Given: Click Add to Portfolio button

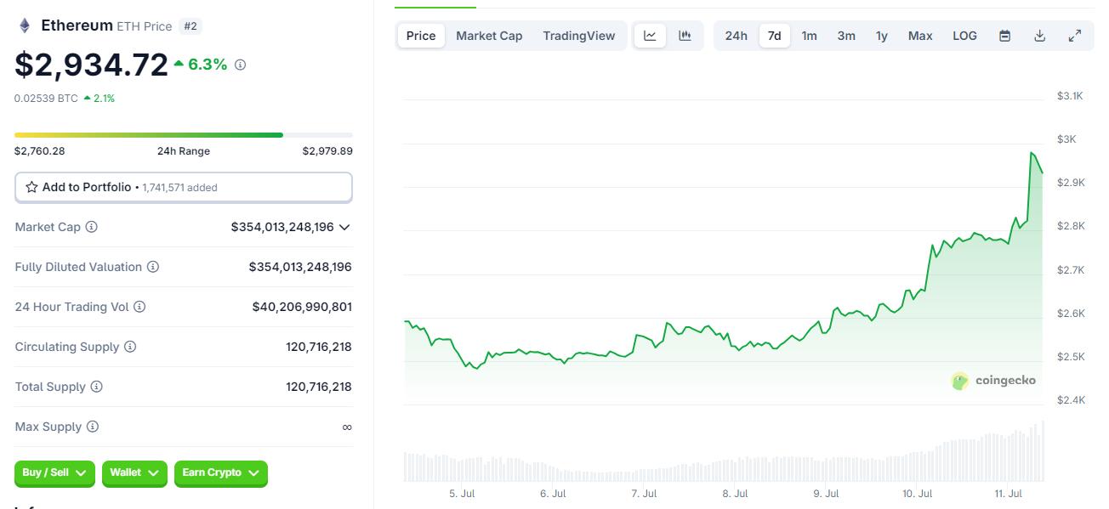Looking at the screenshot, I should 183,187.
